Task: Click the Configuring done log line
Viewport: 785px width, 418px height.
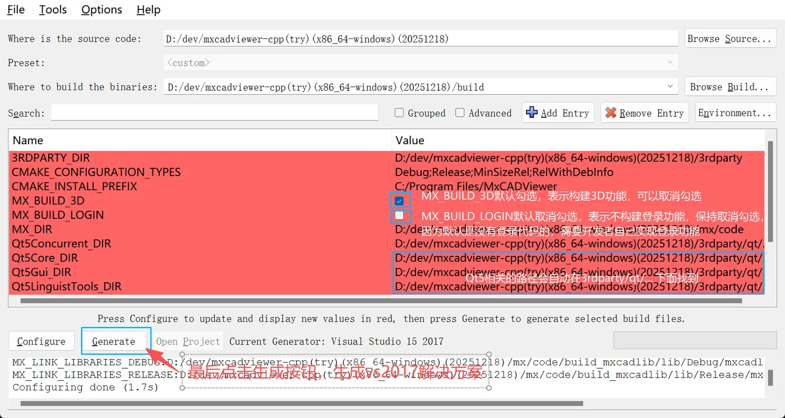Action: pyautogui.click(x=85, y=387)
